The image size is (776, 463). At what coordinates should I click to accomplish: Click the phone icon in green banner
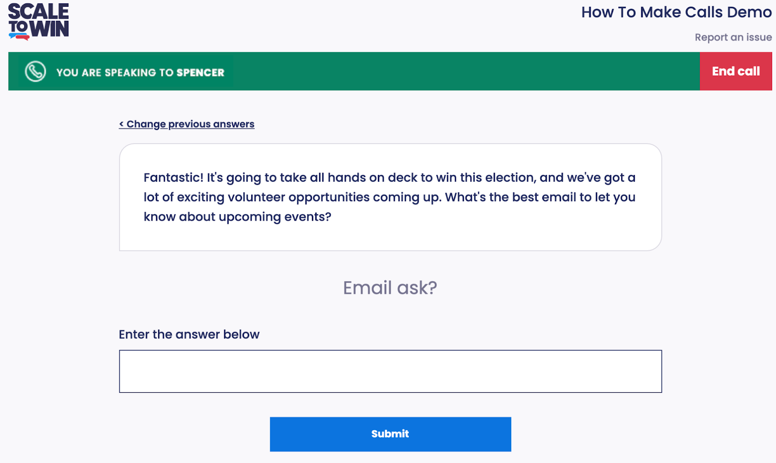(35, 72)
